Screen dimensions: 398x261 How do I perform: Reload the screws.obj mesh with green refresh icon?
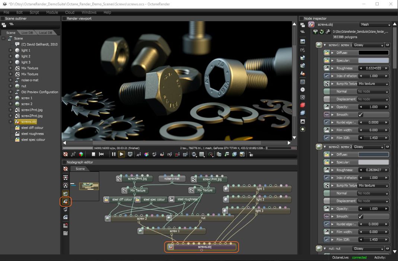322,32
